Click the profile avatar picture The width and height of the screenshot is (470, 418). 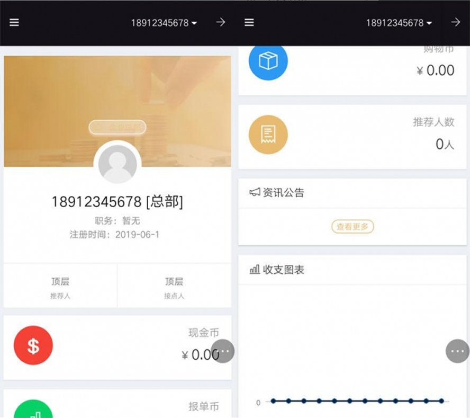(118, 164)
